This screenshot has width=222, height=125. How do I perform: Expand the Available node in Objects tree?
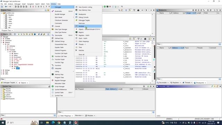pos(1,39)
